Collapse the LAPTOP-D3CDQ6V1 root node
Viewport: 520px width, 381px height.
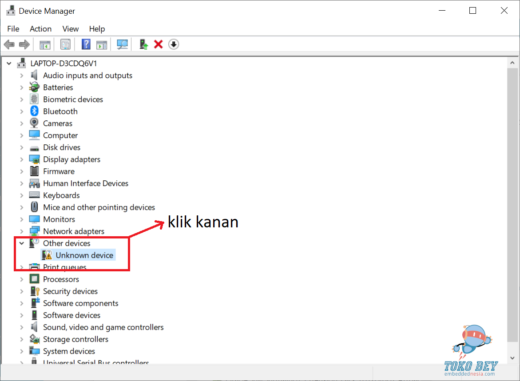[x=9, y=63]
